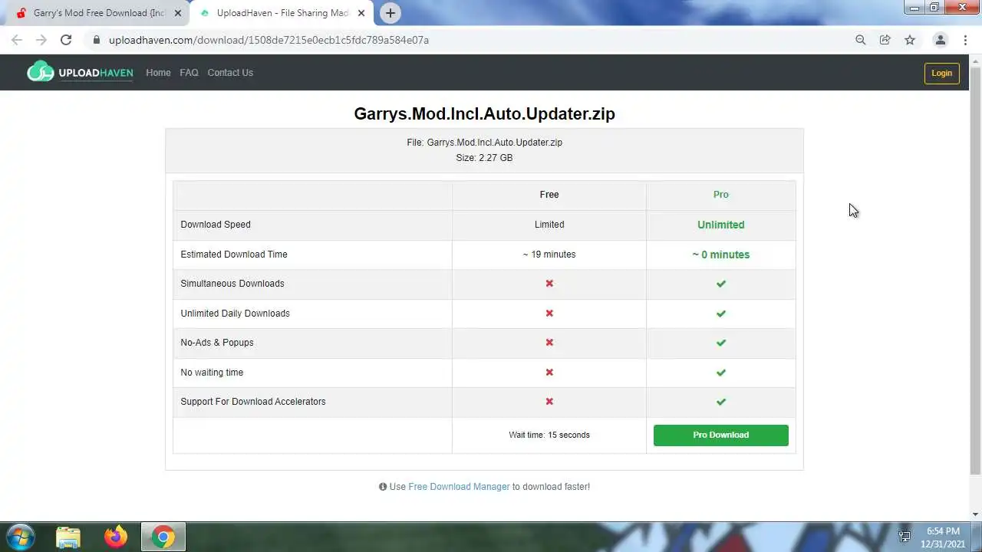
Task: Click the green check for Simultaneous Downloads
Action: 720,284
